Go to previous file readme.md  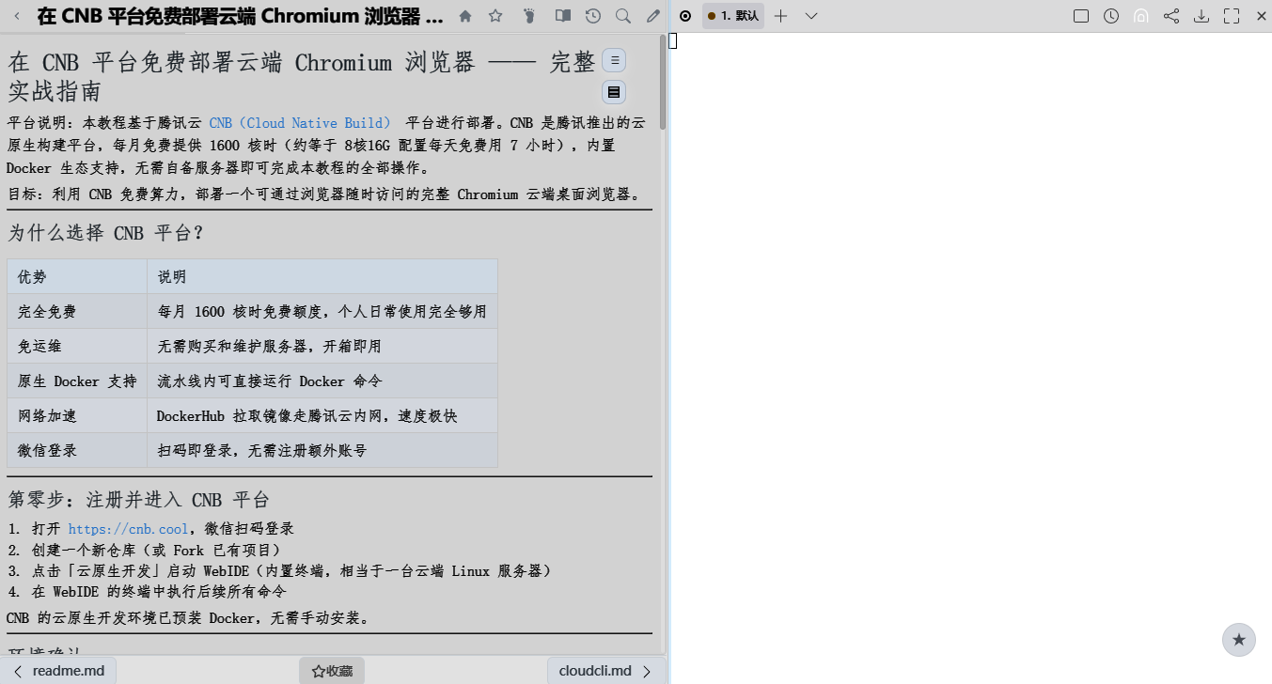(x=58, y=671)
